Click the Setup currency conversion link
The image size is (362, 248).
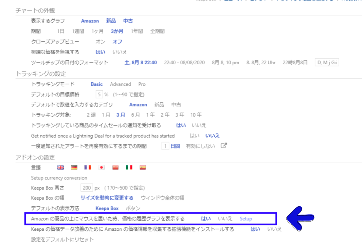(x=59, y=178)
